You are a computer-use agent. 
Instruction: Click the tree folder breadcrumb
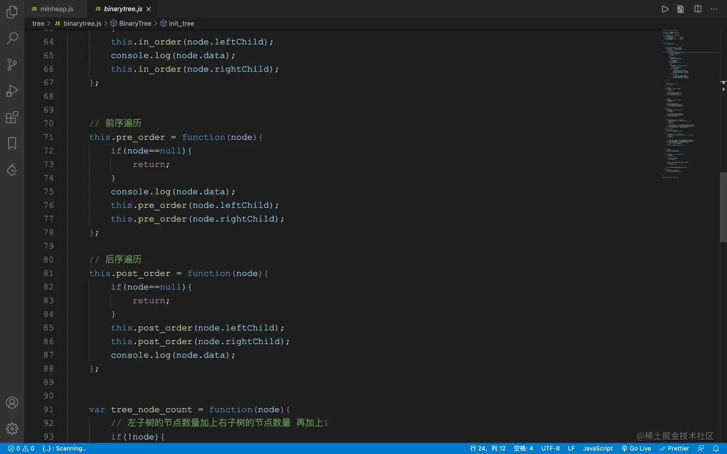(38, 24)
